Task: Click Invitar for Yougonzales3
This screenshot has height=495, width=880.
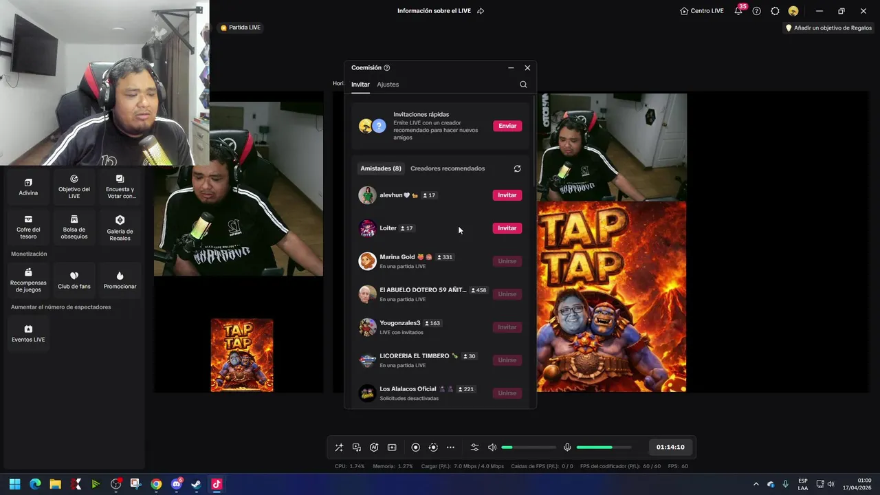Action: 507,327
